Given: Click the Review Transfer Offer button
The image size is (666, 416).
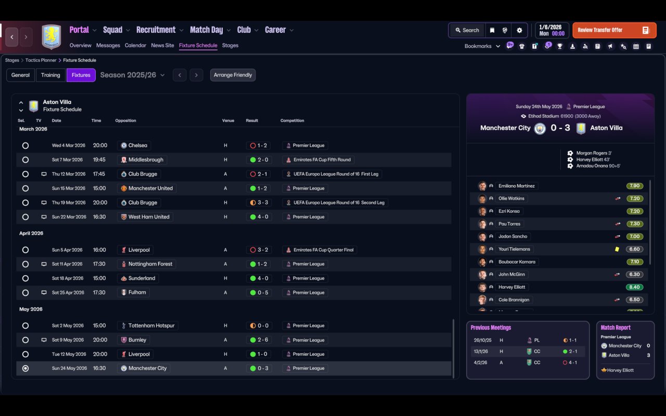Looking at the screenshot, I should [x=614, y=30].
